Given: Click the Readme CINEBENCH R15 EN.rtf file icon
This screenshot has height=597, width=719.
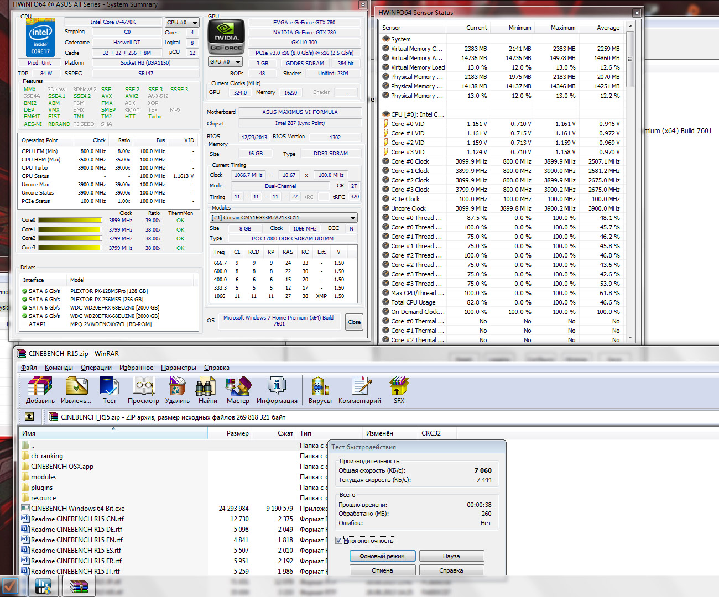Looking at the screenshot, I should click(x=25, y=540).
